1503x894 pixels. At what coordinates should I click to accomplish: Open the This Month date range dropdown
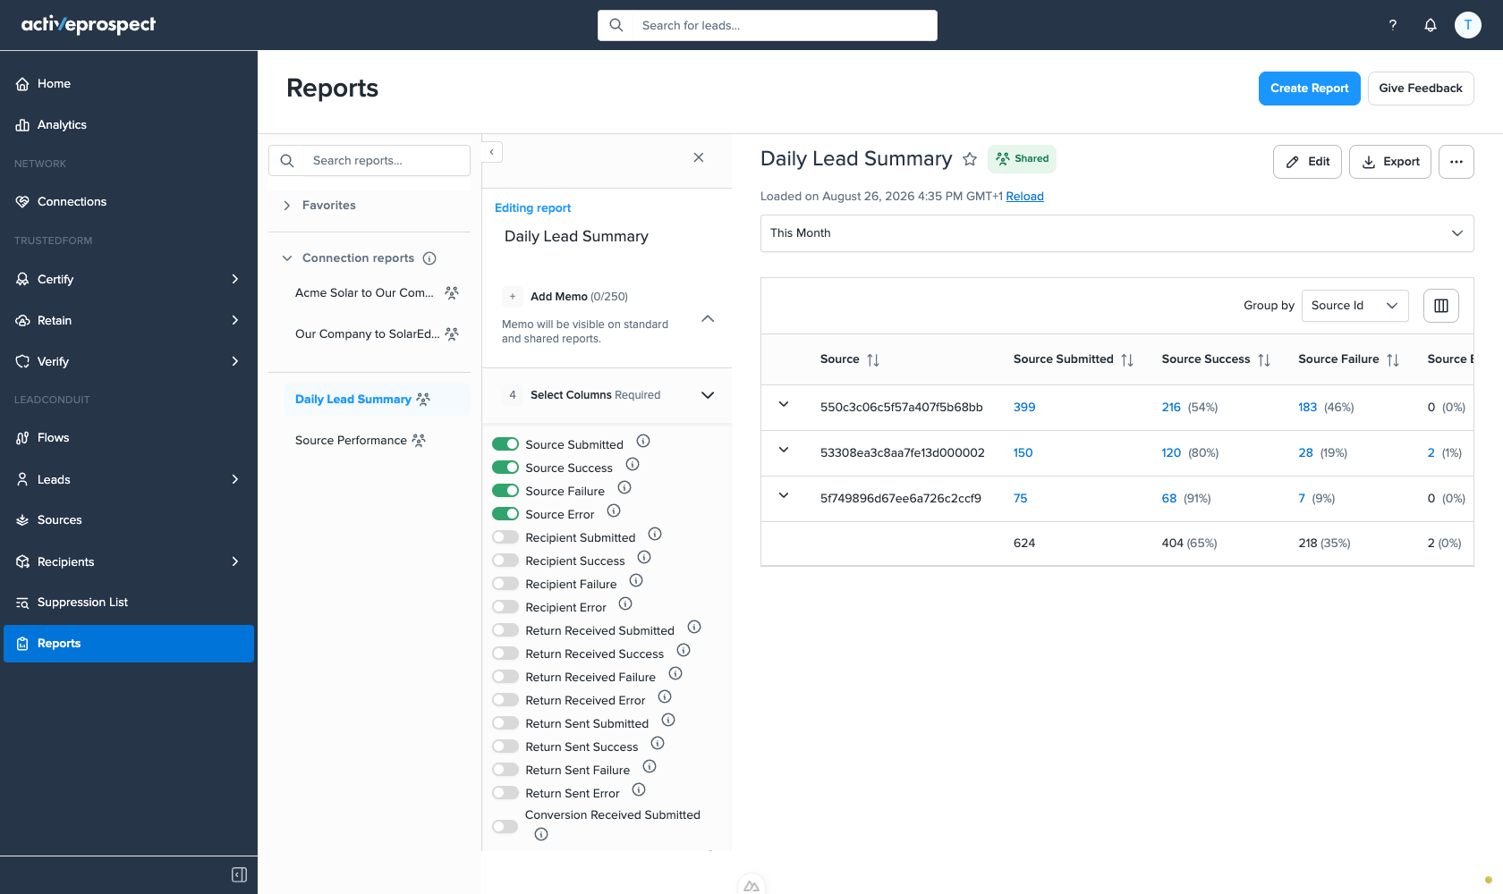point(1117,233)
